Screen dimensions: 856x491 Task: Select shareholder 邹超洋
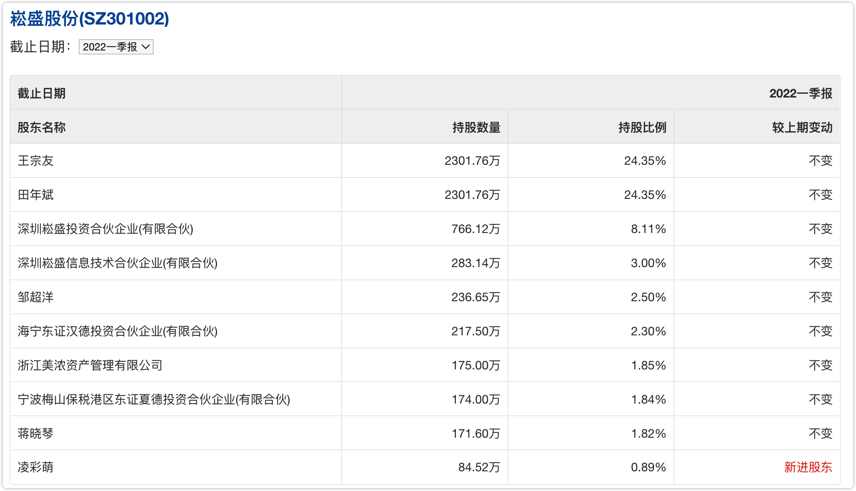pos(36,297)
